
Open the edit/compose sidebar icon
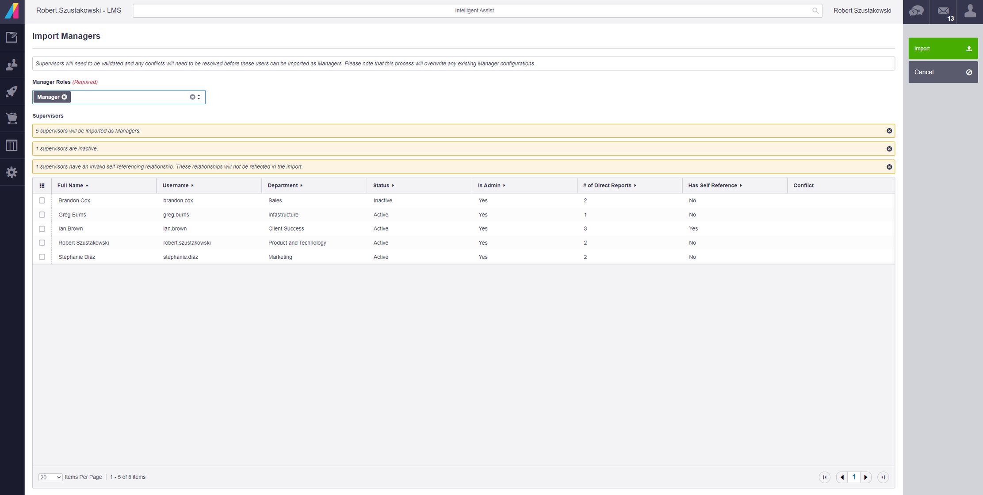(x=12, y=38)
